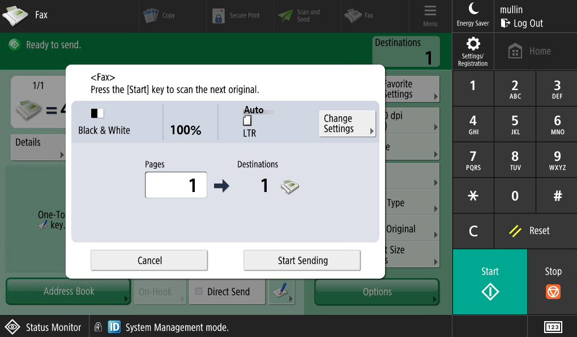Open the Type setting button
The image size is (577, 337).
tap(412, 202)
